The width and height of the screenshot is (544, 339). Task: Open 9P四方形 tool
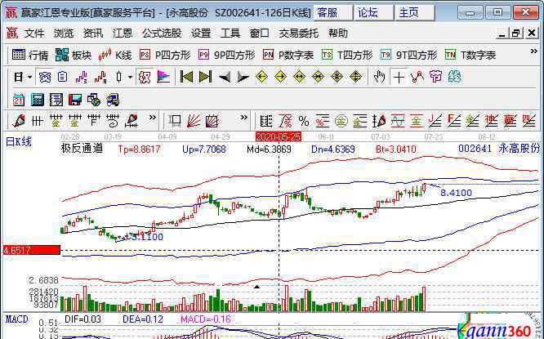pos(226,55)
